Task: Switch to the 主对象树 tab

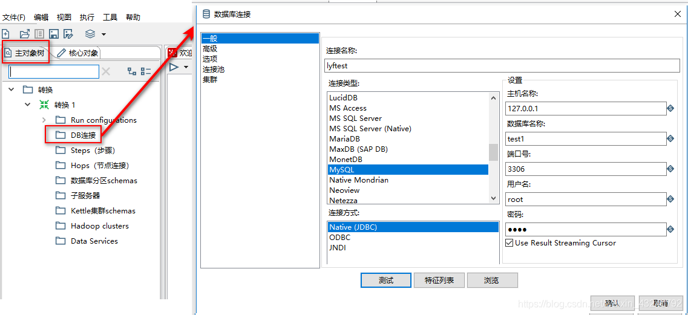Action: [25, 53]
